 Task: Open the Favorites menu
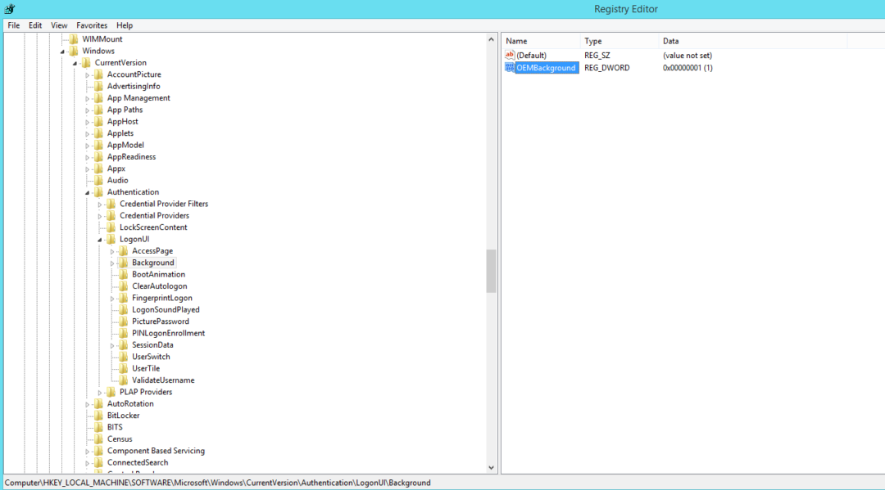coord(92,25)
